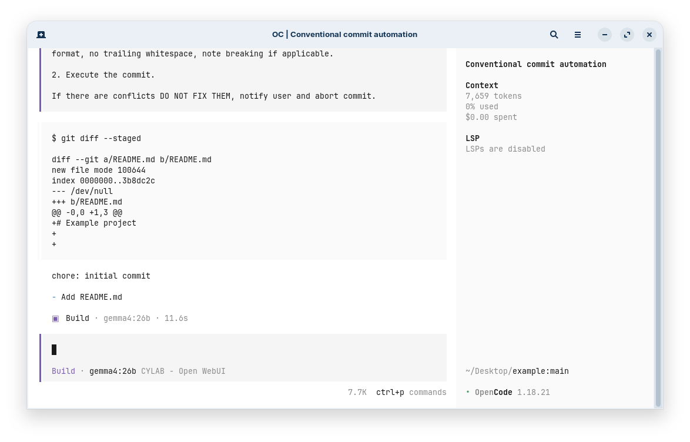Close the OC window
Viewport: 690px width, 442px height.
649,34
